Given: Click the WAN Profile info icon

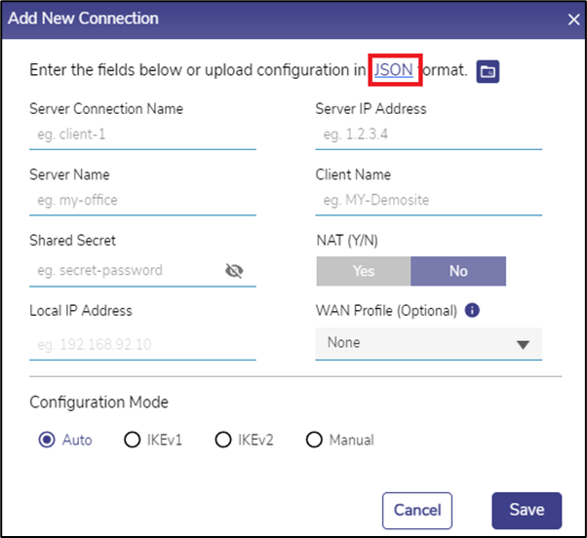Looking at the screenshot, I should [472, 311].
